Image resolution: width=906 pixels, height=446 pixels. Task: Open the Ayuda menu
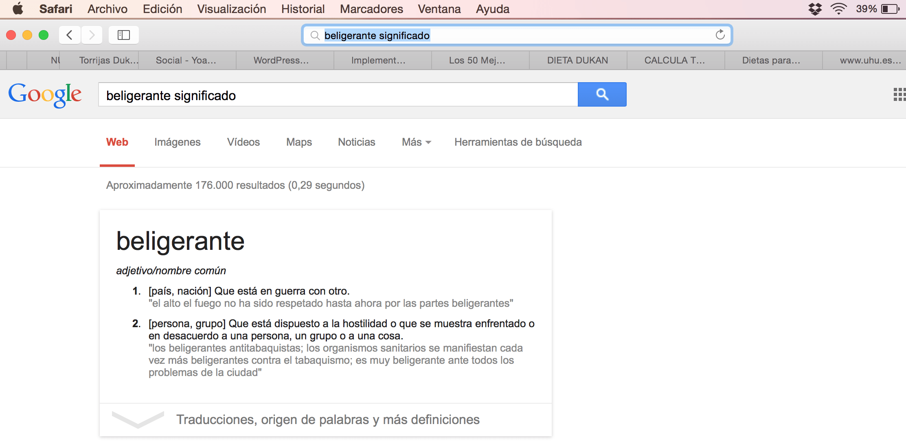(x=493, y=9)
